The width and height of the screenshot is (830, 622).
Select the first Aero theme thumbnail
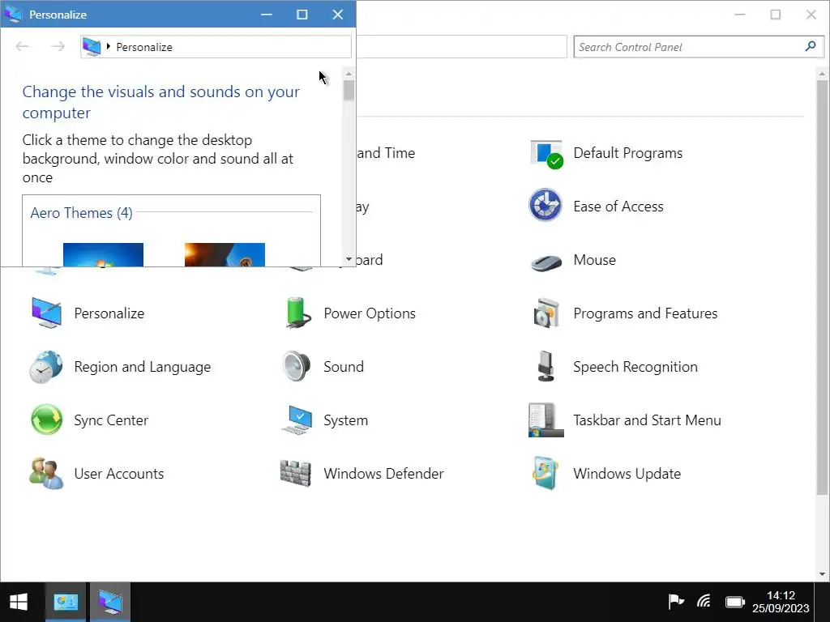(x=103, y=255)
